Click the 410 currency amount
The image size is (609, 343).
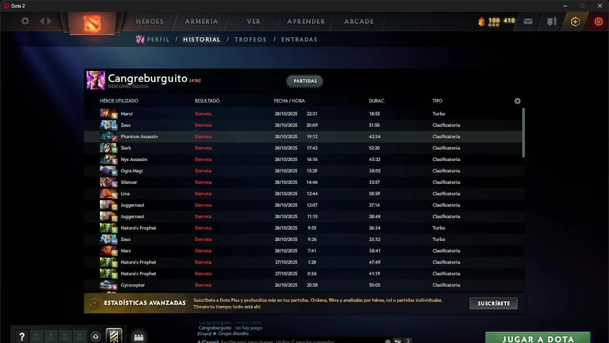pos(509,21)
